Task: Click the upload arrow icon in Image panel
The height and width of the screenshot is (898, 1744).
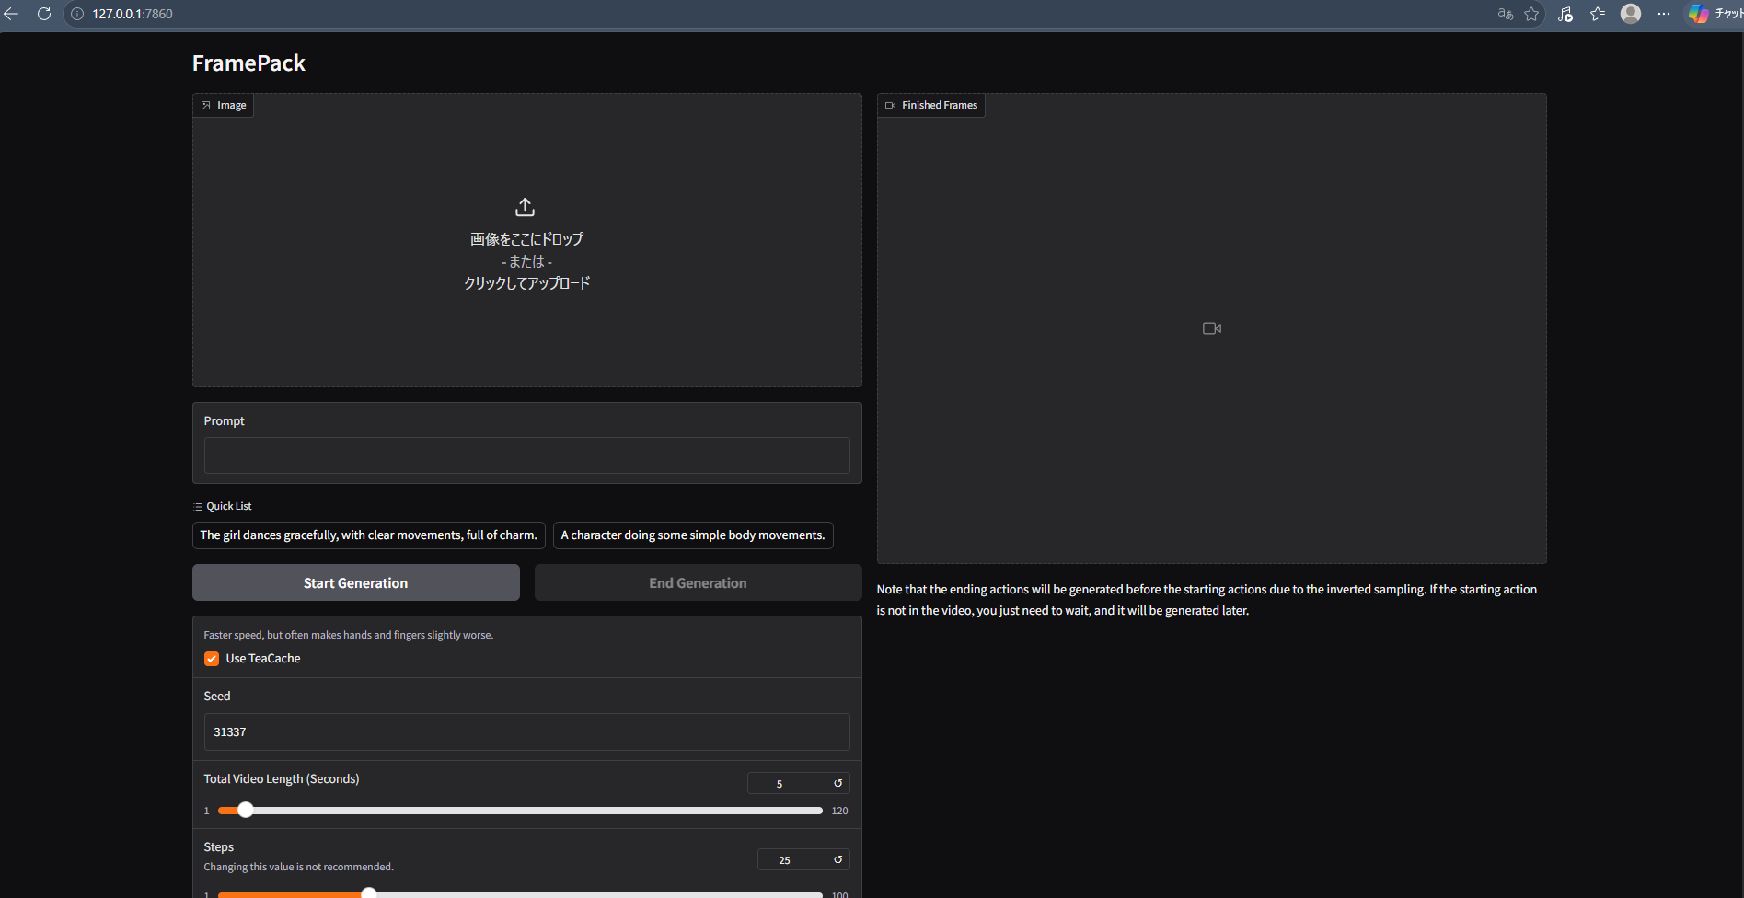Action: point(526,207)
